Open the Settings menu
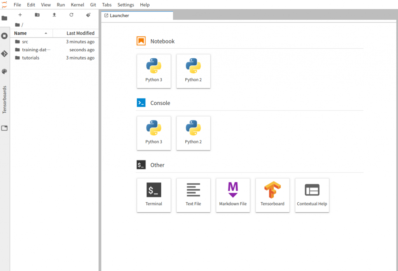The height and width of the screenshot is (271, 398). (x=126, y=5)
